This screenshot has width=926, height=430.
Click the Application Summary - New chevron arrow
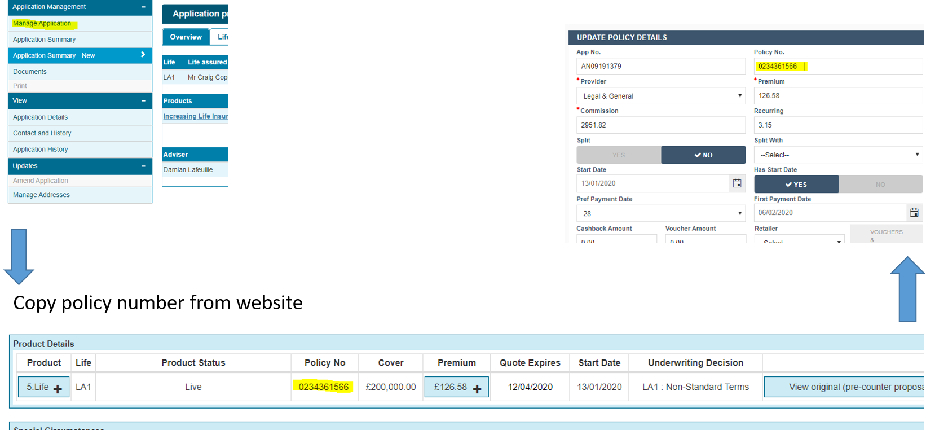coord(143,55)
